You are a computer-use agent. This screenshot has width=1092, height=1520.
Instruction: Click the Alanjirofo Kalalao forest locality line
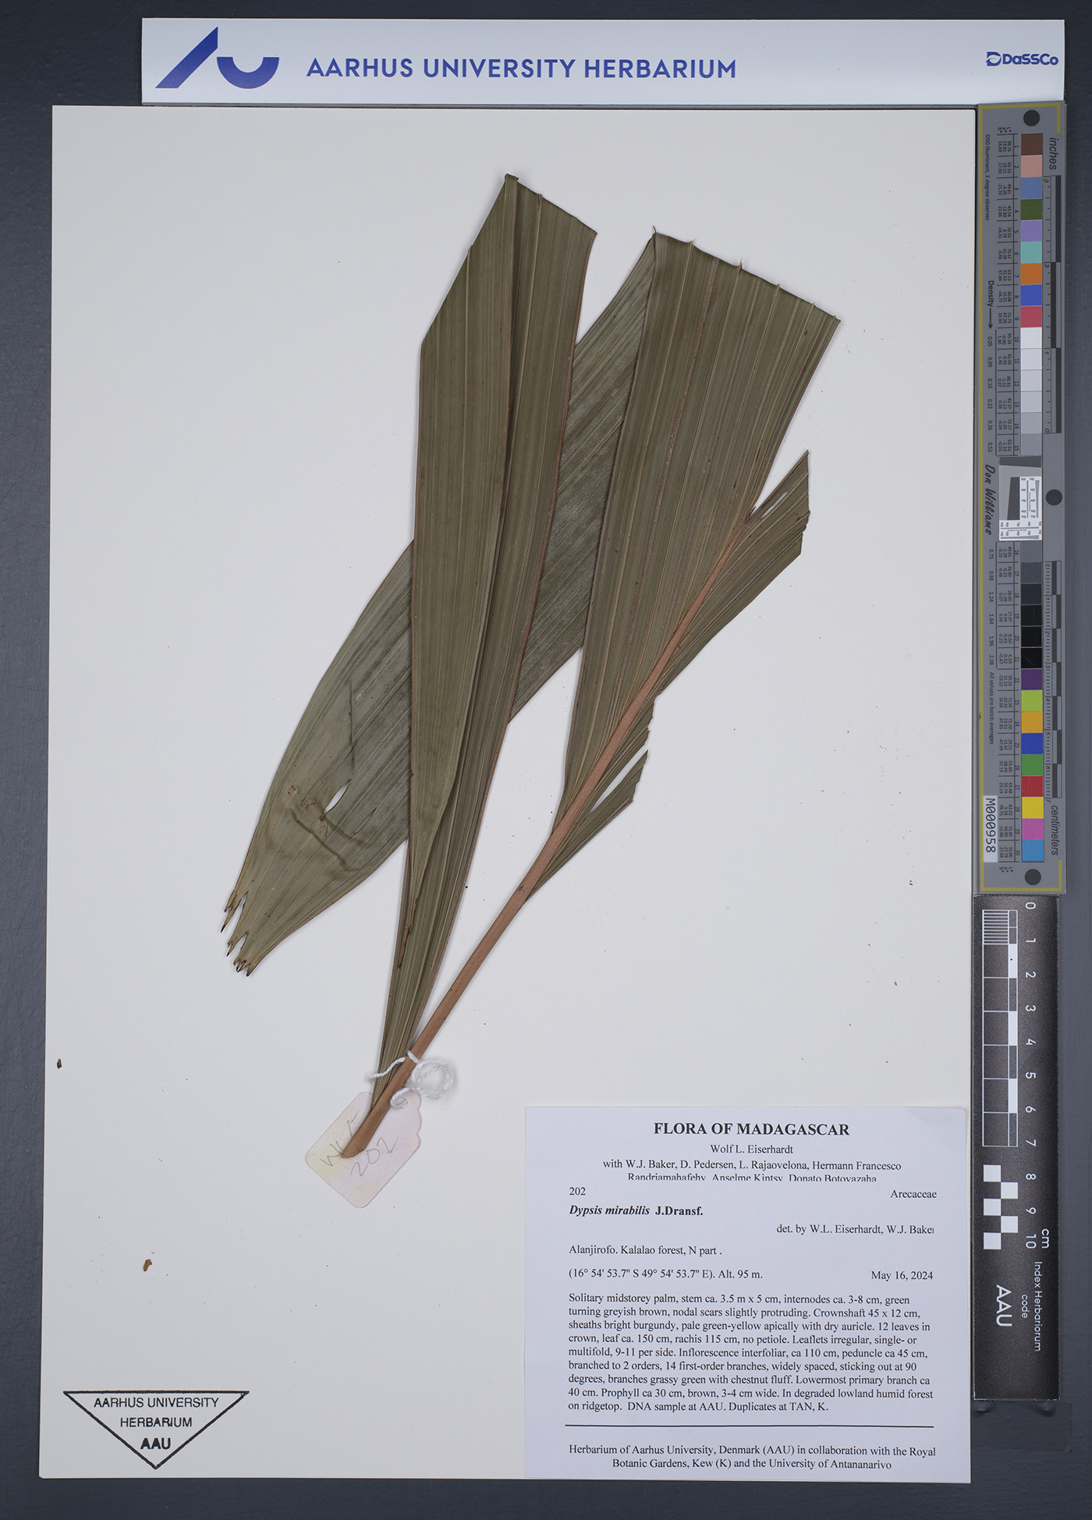pyautogui.click(x=645, y=1249)
